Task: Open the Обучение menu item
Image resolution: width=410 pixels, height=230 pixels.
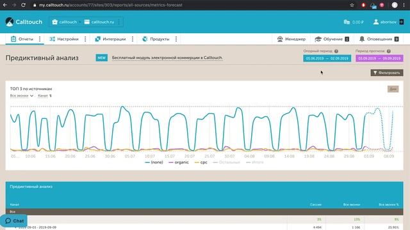Action: 332,39
